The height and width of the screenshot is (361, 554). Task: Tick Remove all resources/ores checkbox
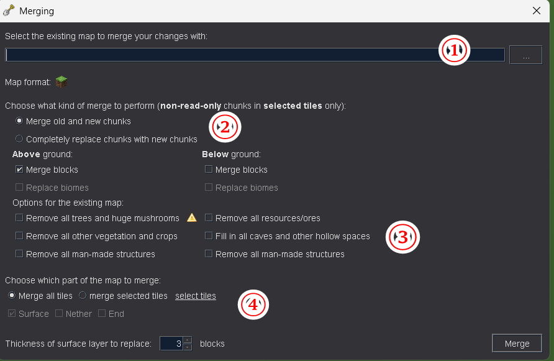click(209, 218)
